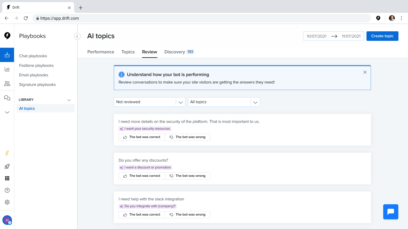Open the settings gear icon in sidebar

tap(7, 202)
